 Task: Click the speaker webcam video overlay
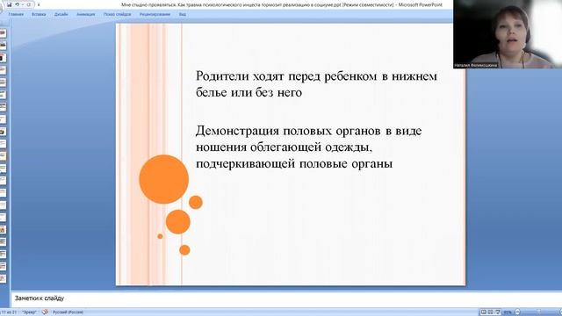508,34
